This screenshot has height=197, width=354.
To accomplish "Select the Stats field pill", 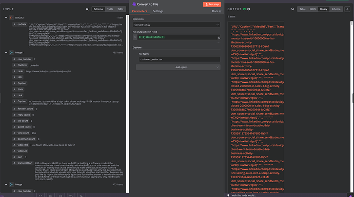I will [18, 90].
